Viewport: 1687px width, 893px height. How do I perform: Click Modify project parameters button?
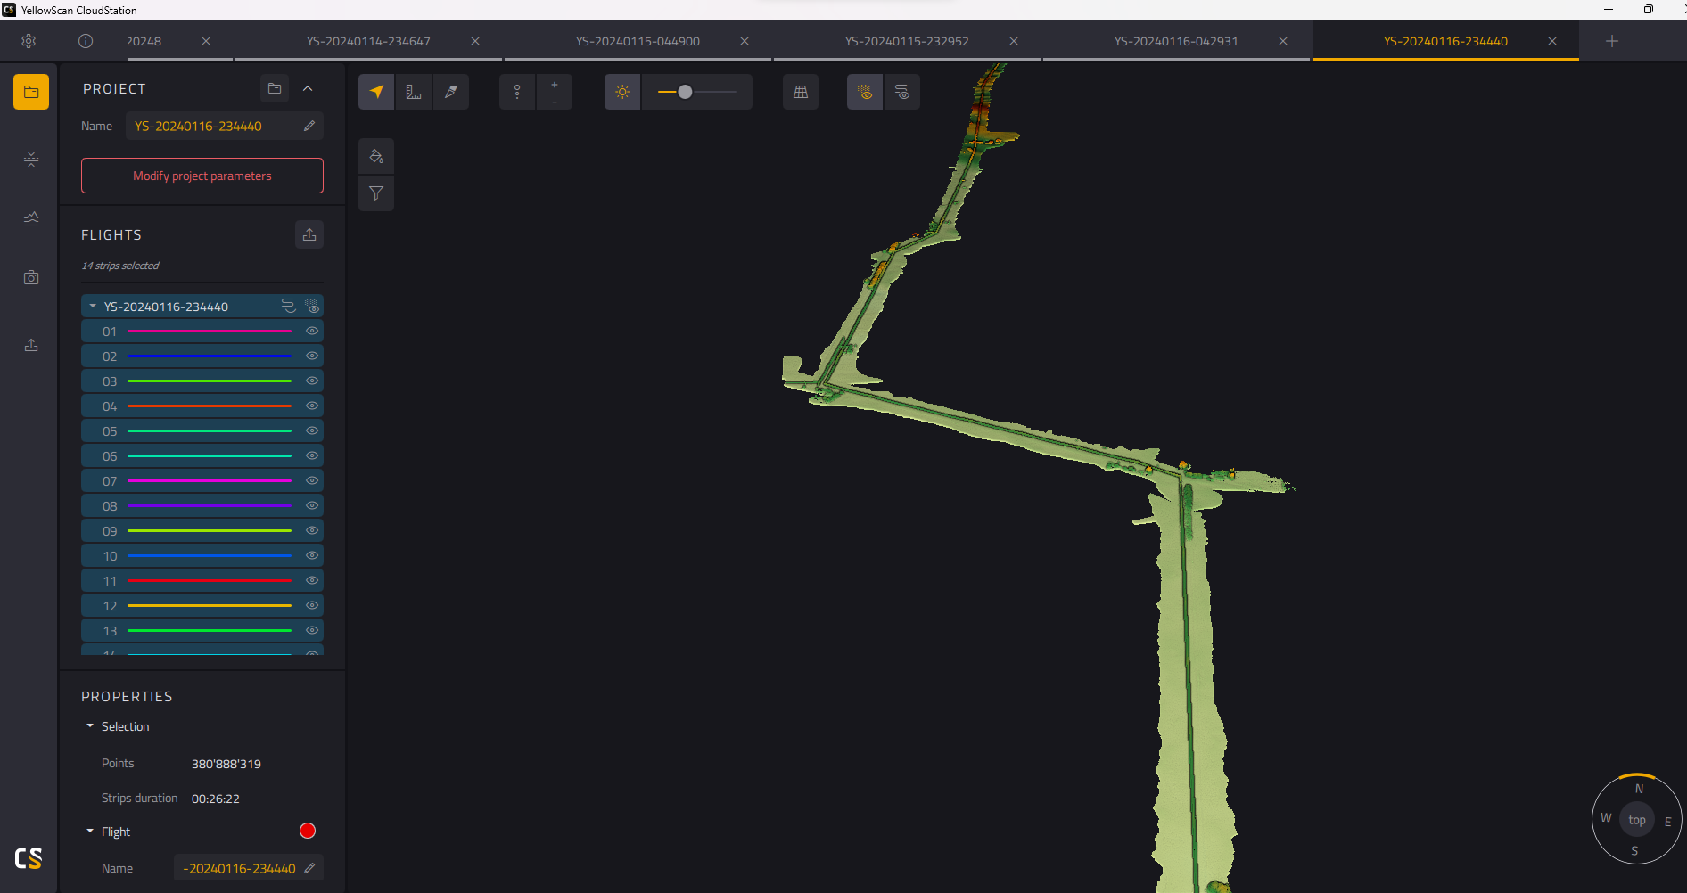coord(202,176)
